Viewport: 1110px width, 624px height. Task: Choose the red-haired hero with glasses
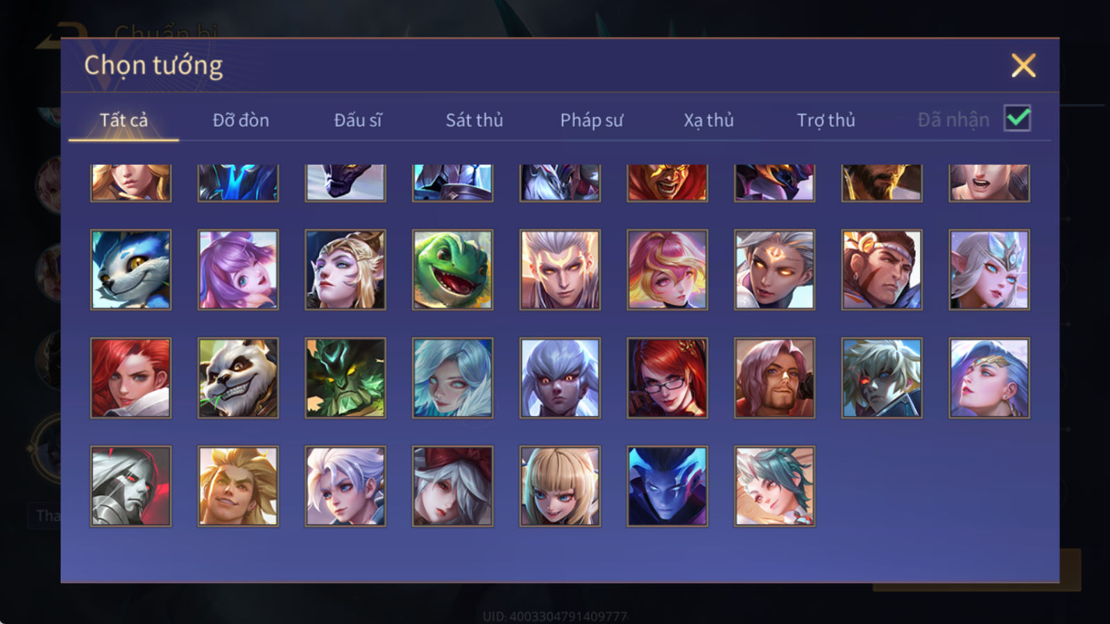[x=667, y=378]
